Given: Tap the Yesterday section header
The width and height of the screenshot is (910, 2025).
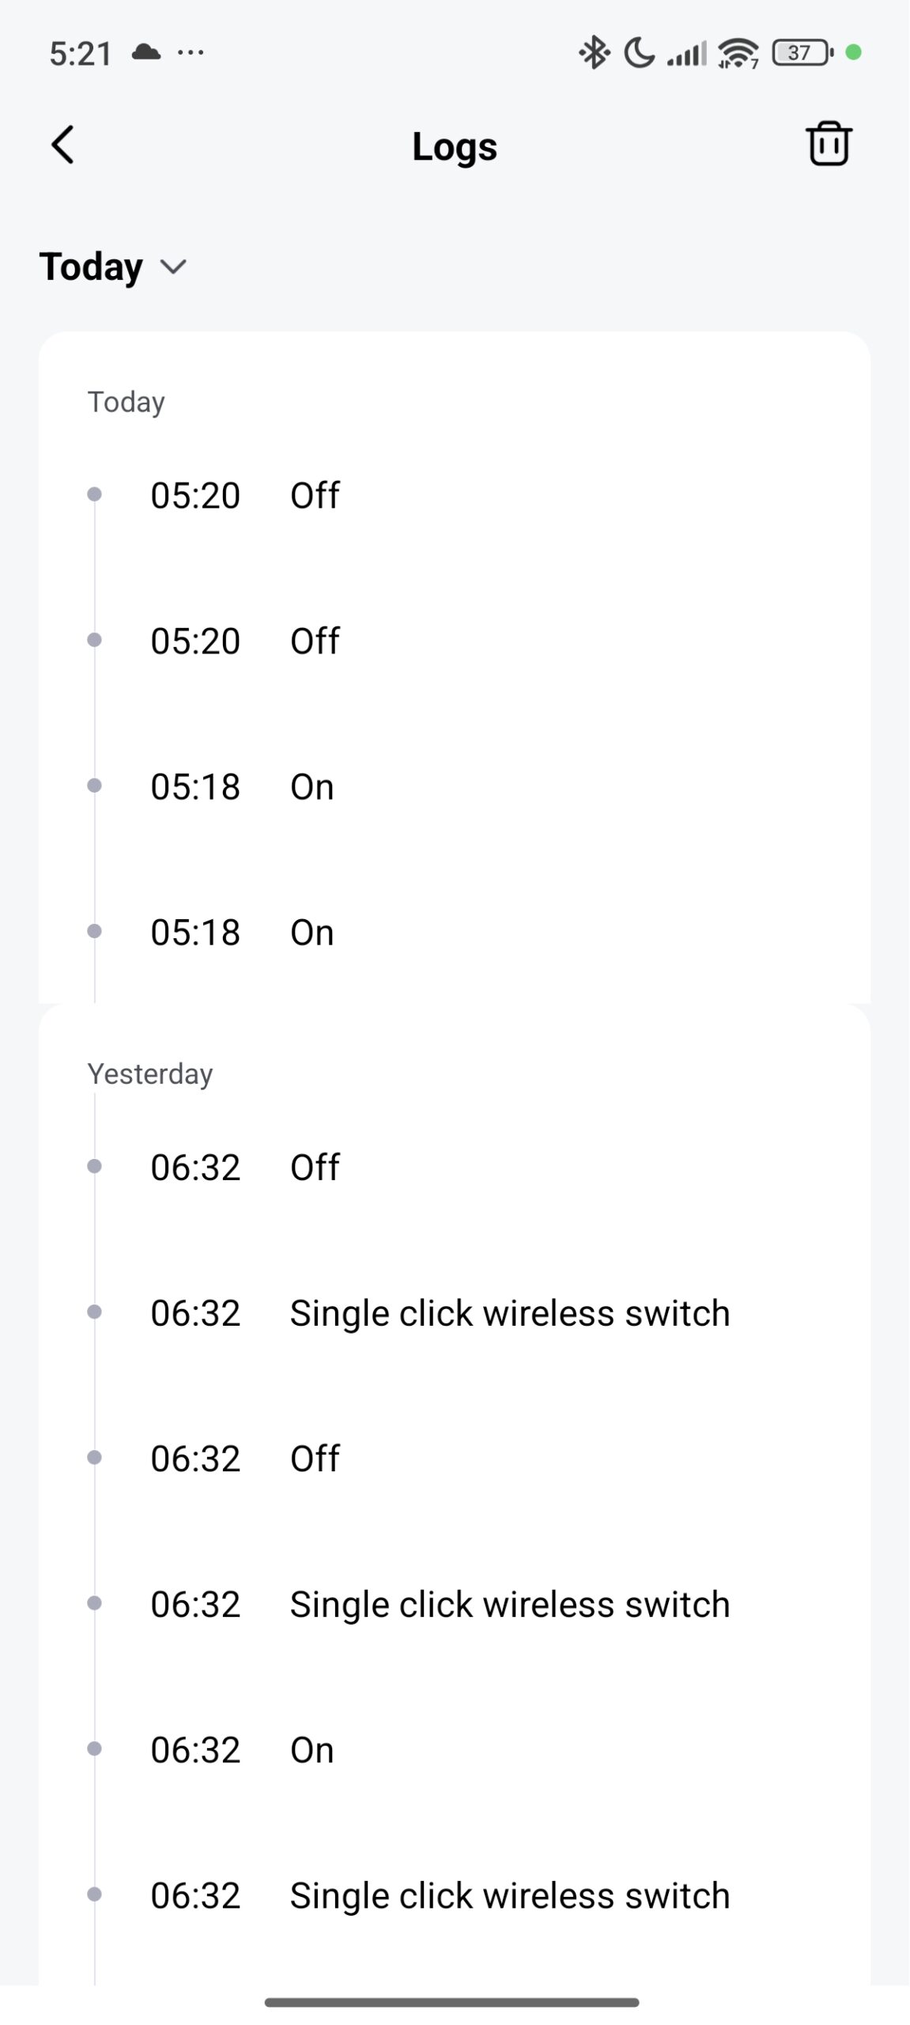Looking at the screenshot, I should (x=150, y=1073).
